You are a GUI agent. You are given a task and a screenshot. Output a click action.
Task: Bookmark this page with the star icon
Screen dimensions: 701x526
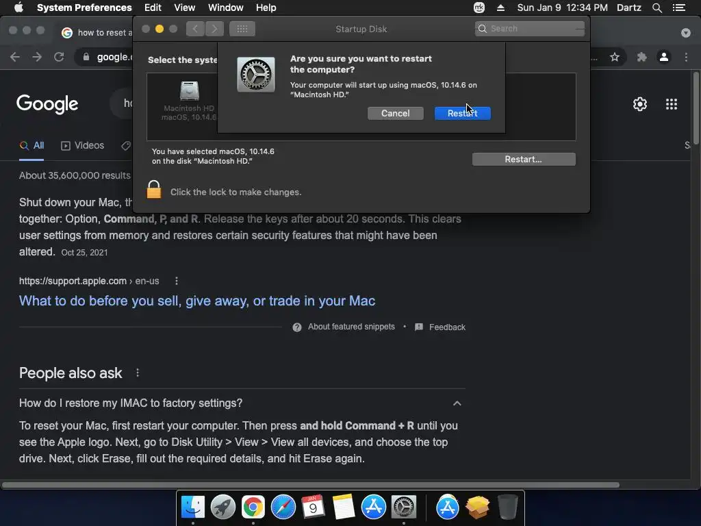click(x=615, y=57)
